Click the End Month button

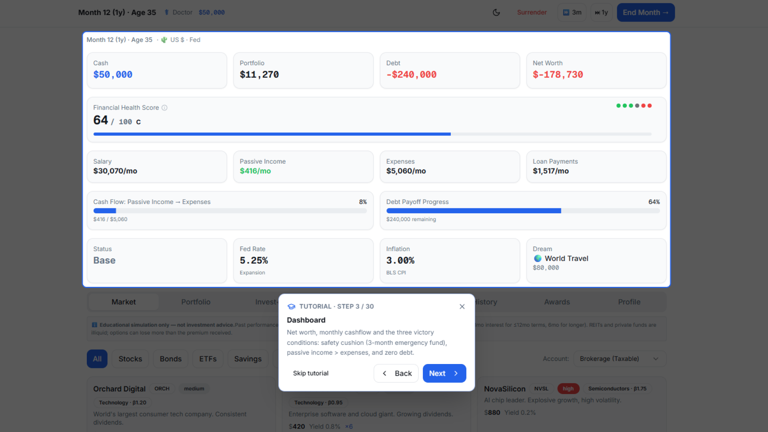click(646, 12)
